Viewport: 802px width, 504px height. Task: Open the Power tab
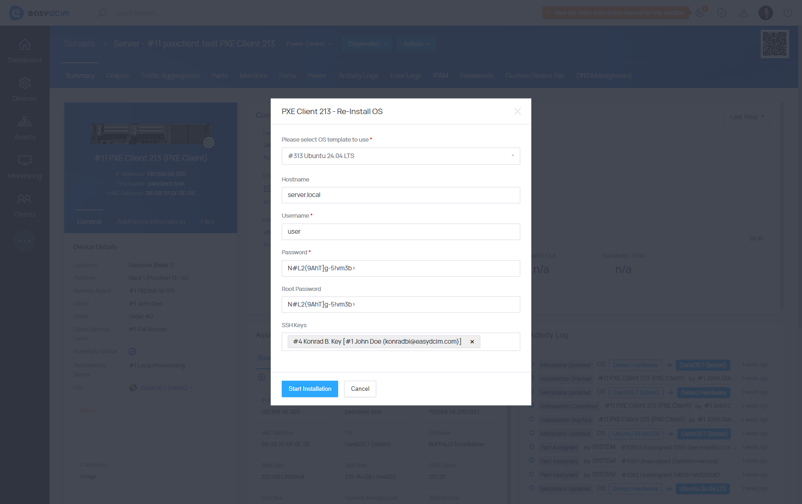tap(317, 76)
